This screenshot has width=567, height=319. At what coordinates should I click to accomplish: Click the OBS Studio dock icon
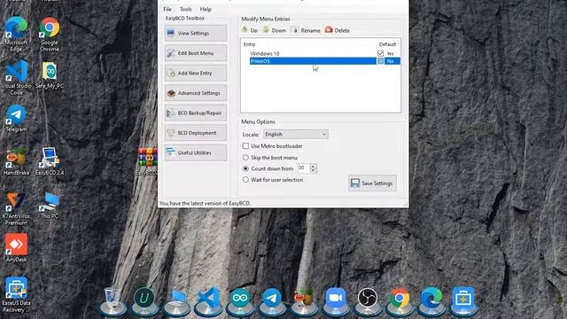(x=368, y=298)
